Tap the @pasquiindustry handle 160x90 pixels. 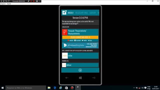pos(74,33)
